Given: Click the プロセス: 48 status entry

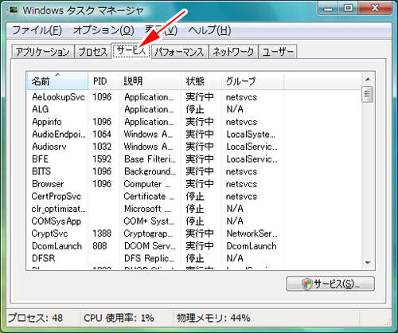Looking at the screenshot, I should click(35, 318).
